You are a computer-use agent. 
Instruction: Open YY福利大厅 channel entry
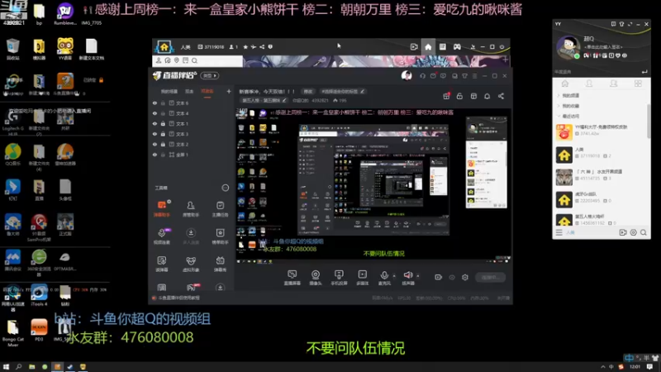[601, 132]
